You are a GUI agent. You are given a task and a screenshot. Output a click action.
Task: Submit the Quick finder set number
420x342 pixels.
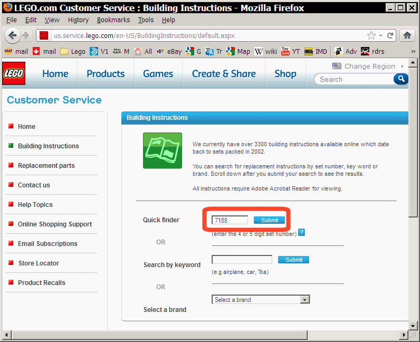pos(269,220)
